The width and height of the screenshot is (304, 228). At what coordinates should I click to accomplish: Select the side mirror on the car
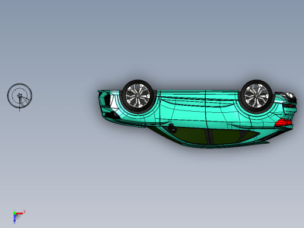tap(172, 128)
